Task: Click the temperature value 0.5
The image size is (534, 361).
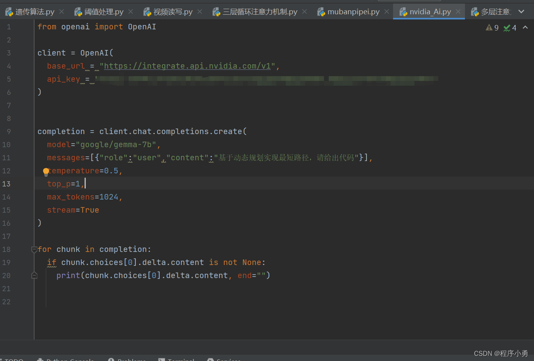Action: click(x=111, y=171)
